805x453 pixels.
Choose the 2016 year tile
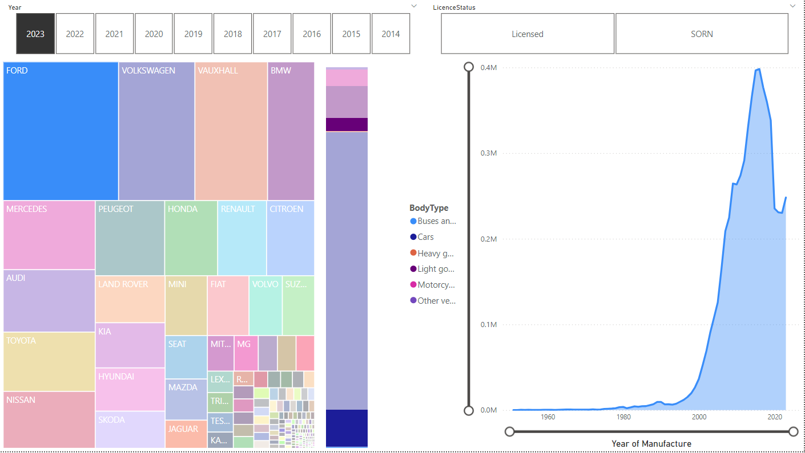[x=312, y=34]
